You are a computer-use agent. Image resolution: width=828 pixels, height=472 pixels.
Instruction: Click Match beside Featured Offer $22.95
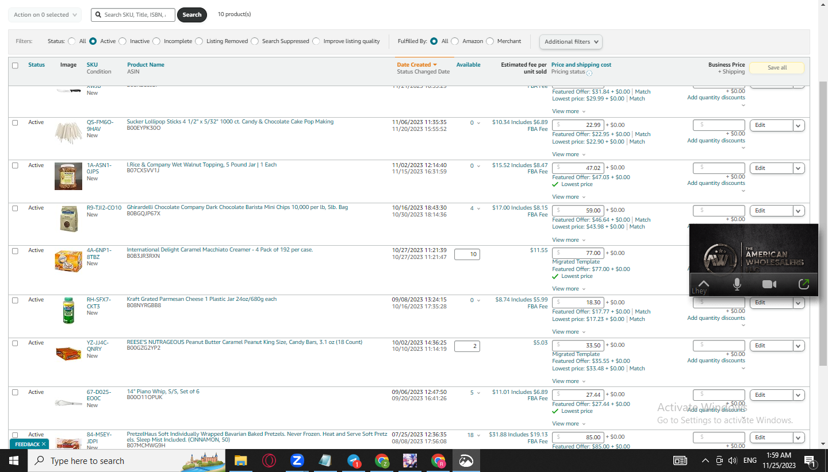pyautogui.click(x=643, y=134)
